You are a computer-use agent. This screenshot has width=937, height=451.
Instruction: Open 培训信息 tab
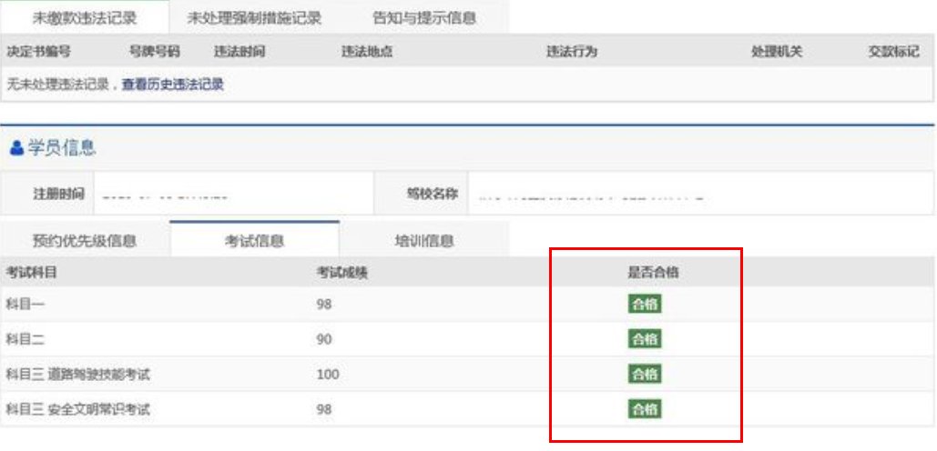(x=423, y=241)
